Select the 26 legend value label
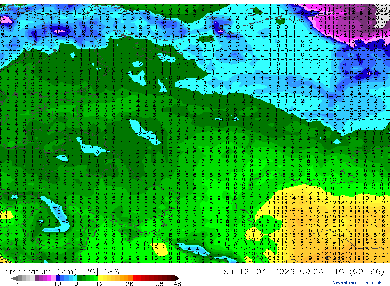 pos(129,284)
